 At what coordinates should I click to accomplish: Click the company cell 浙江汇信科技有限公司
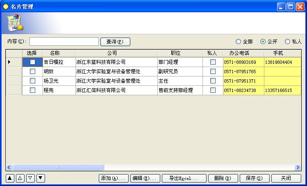[x=116, y=90]
